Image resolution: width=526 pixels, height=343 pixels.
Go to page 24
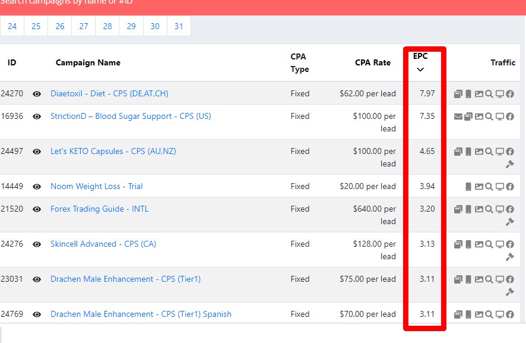point(12,26)
